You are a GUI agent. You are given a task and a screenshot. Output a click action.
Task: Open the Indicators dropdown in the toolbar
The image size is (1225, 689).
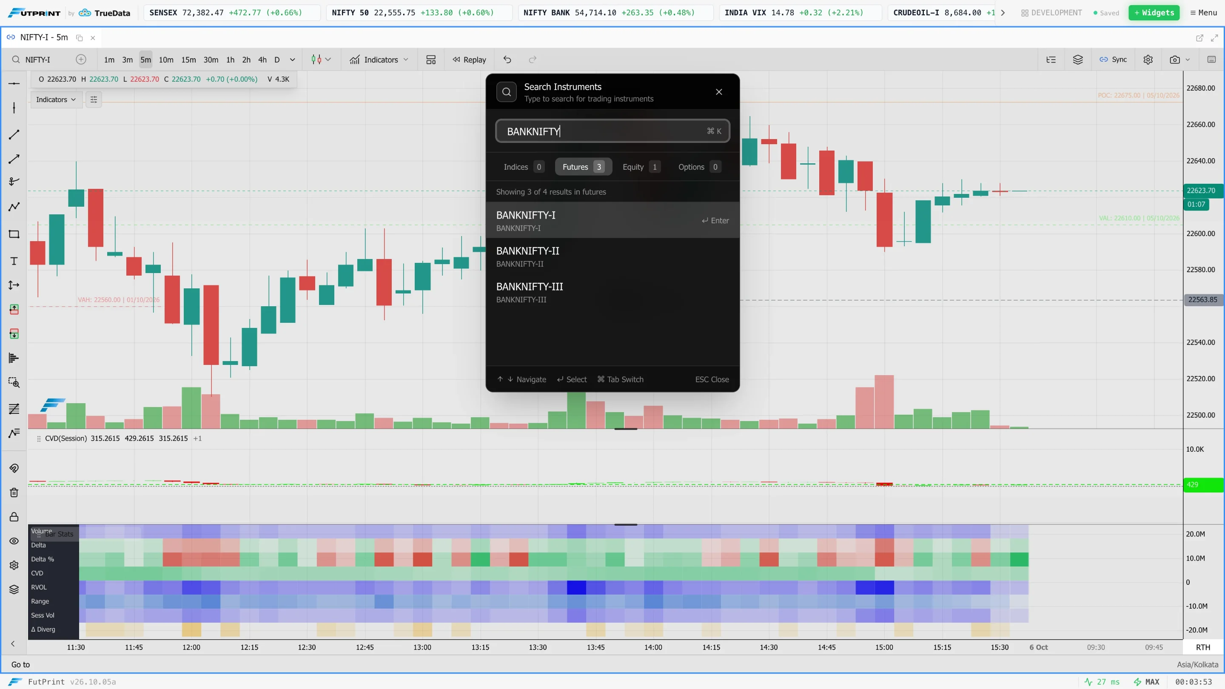pyautogui.click(x=379, y=60)
